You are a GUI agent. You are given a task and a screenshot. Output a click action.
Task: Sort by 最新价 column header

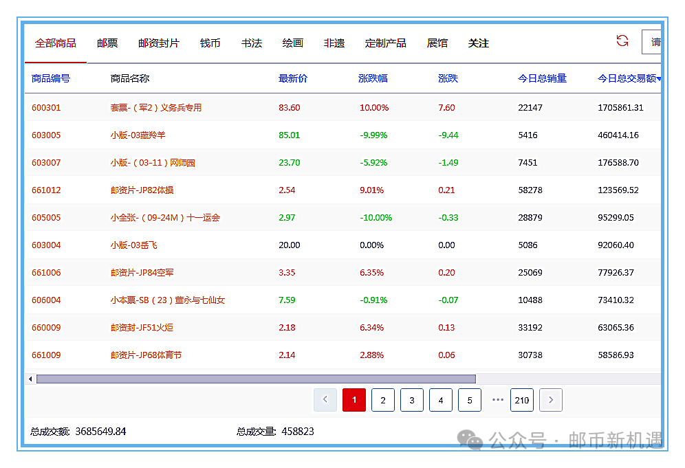[293, 78]
